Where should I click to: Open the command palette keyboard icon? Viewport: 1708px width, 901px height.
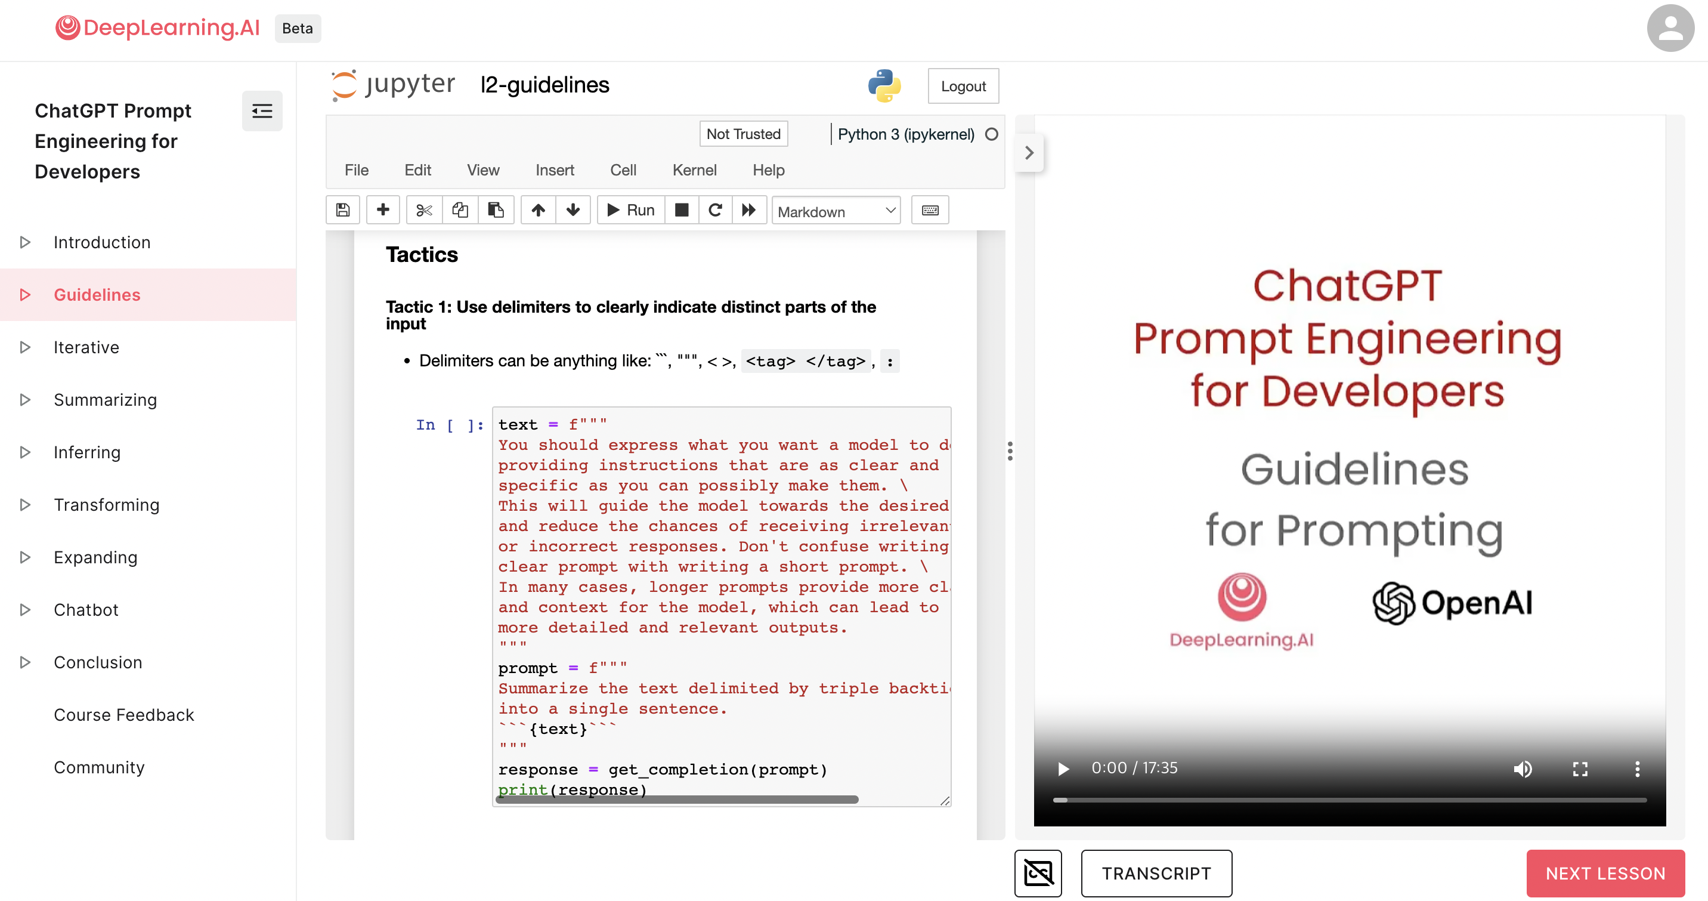pos(930,210)
